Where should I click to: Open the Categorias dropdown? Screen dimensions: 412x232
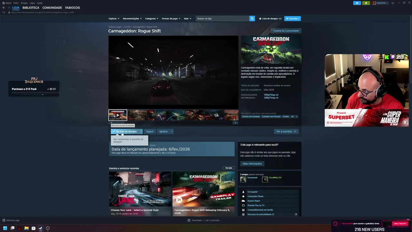coord(152,19)
